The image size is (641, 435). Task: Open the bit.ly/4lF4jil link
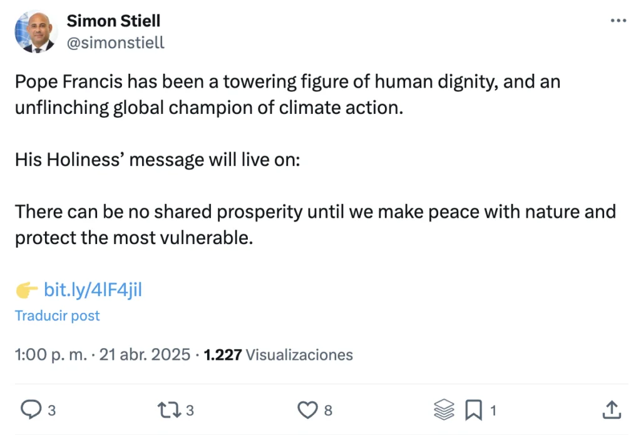(93, 290)
